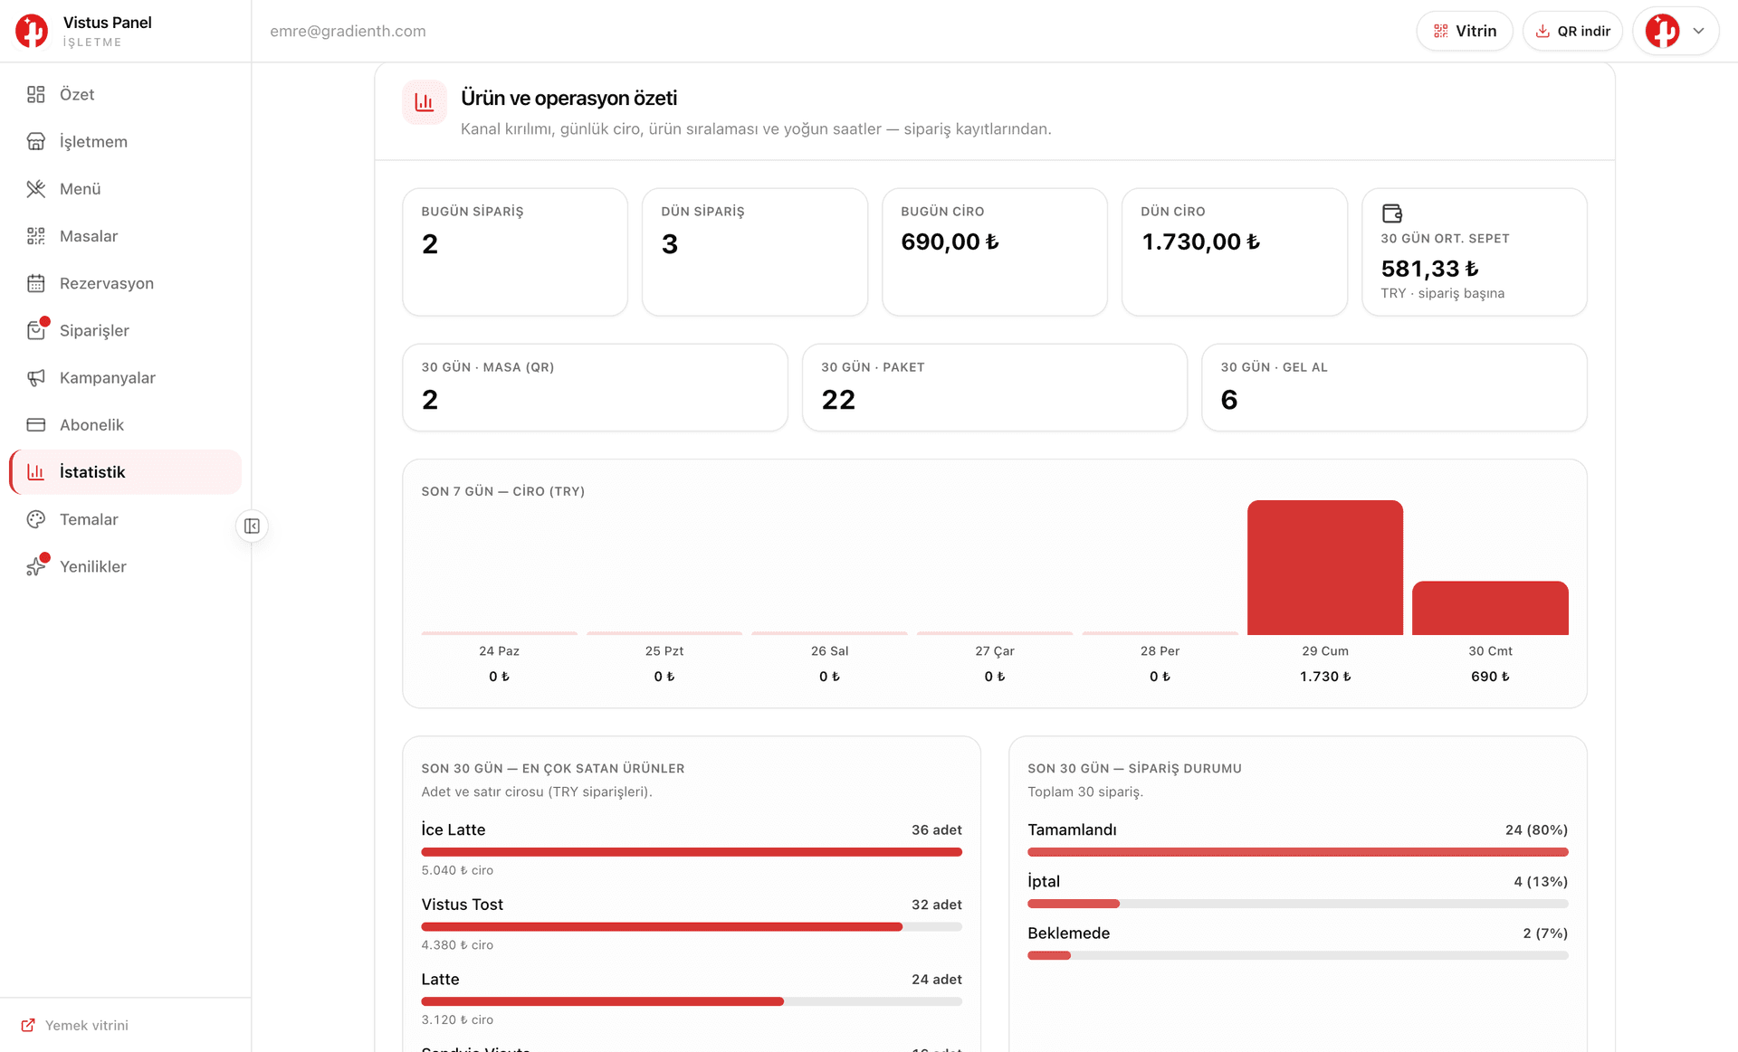
Task: Click the emre@gradienth.com email text
Action: [x=348, y=31]
